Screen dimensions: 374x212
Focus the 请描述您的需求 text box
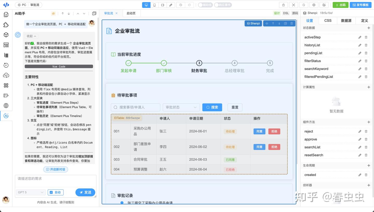tap(56, 181)
